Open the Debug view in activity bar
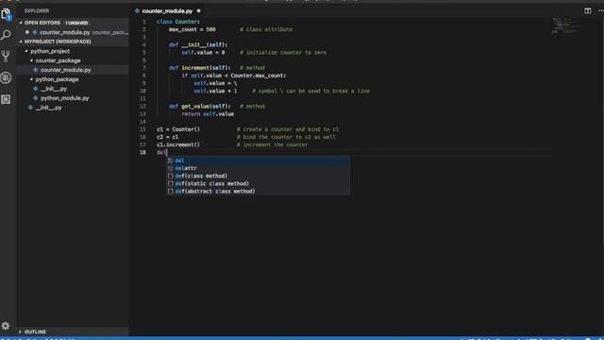Viewport: 604px width, 340px height. (x=6, y=77)
